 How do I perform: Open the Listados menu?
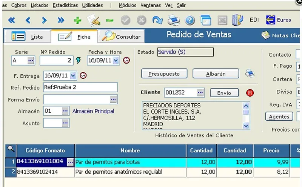(40, 5)
